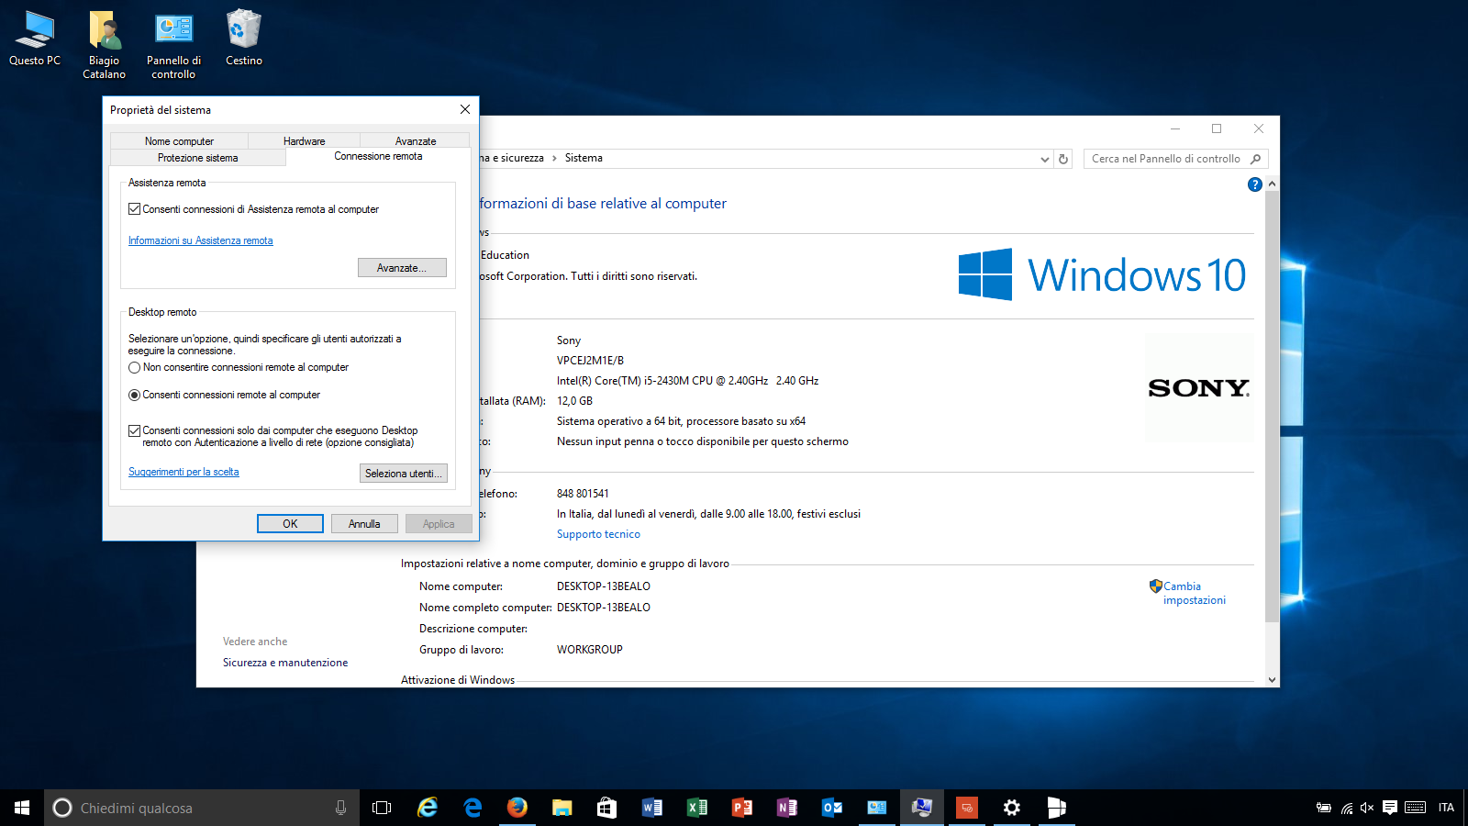Open the Settings gear taskbar icon

pos(1011,808)
